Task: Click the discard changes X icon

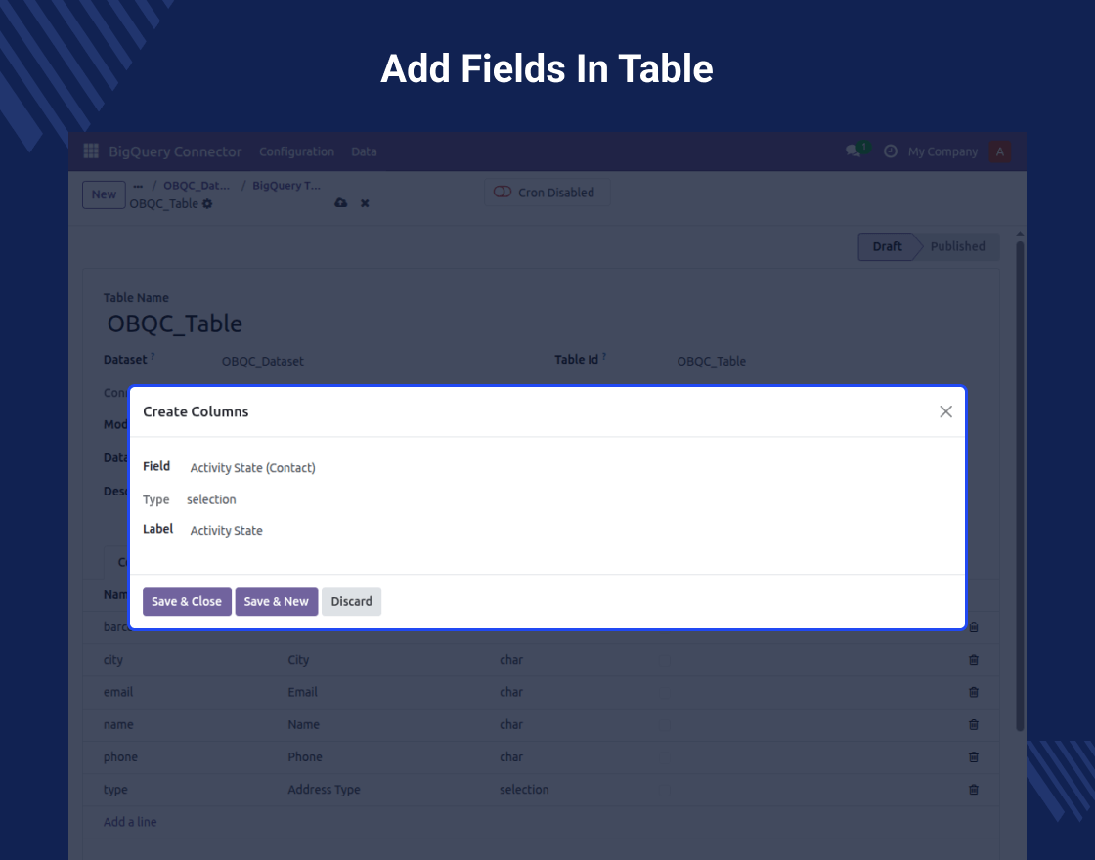Action: [x=365, y=203]
